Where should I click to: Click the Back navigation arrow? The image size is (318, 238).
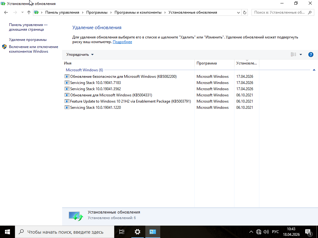click(x=6, y=12)
